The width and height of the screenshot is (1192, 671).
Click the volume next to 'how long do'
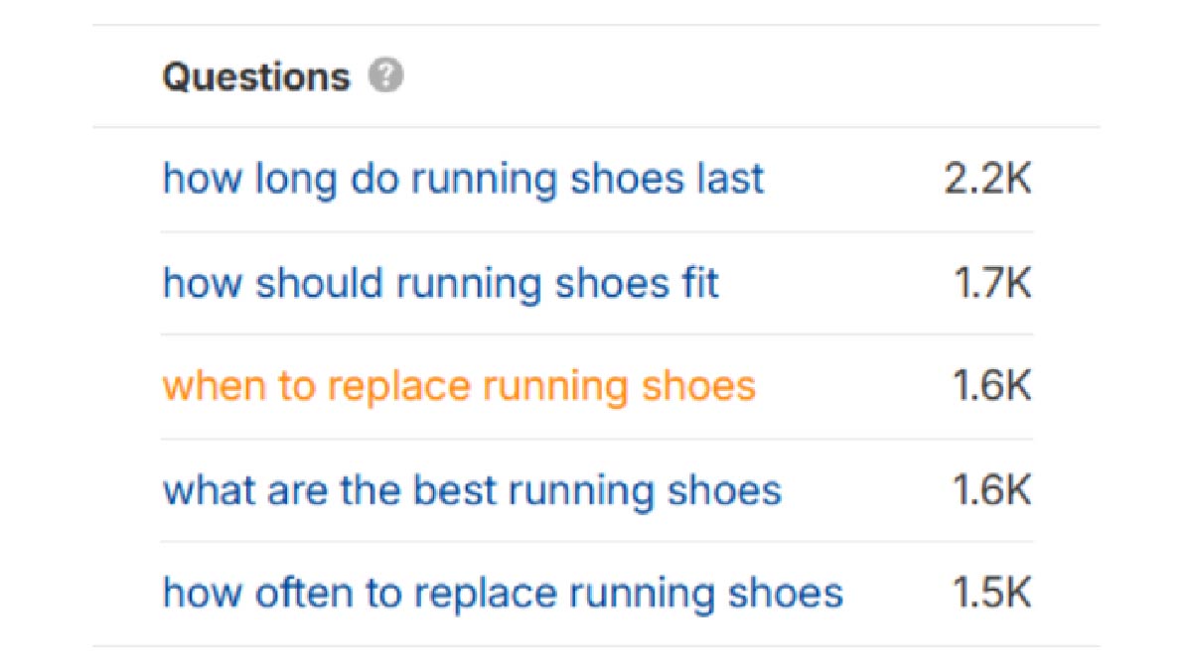(986, 180)
